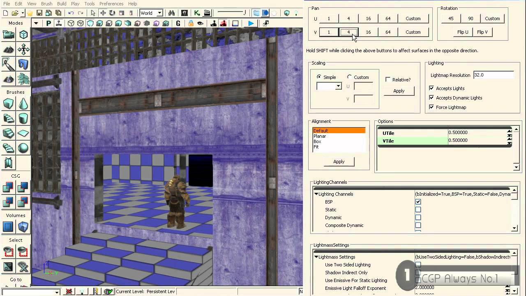Select Geometry mode cube icon
The image size is (526, 296).
pyautogui.click(x=23, y=35)
